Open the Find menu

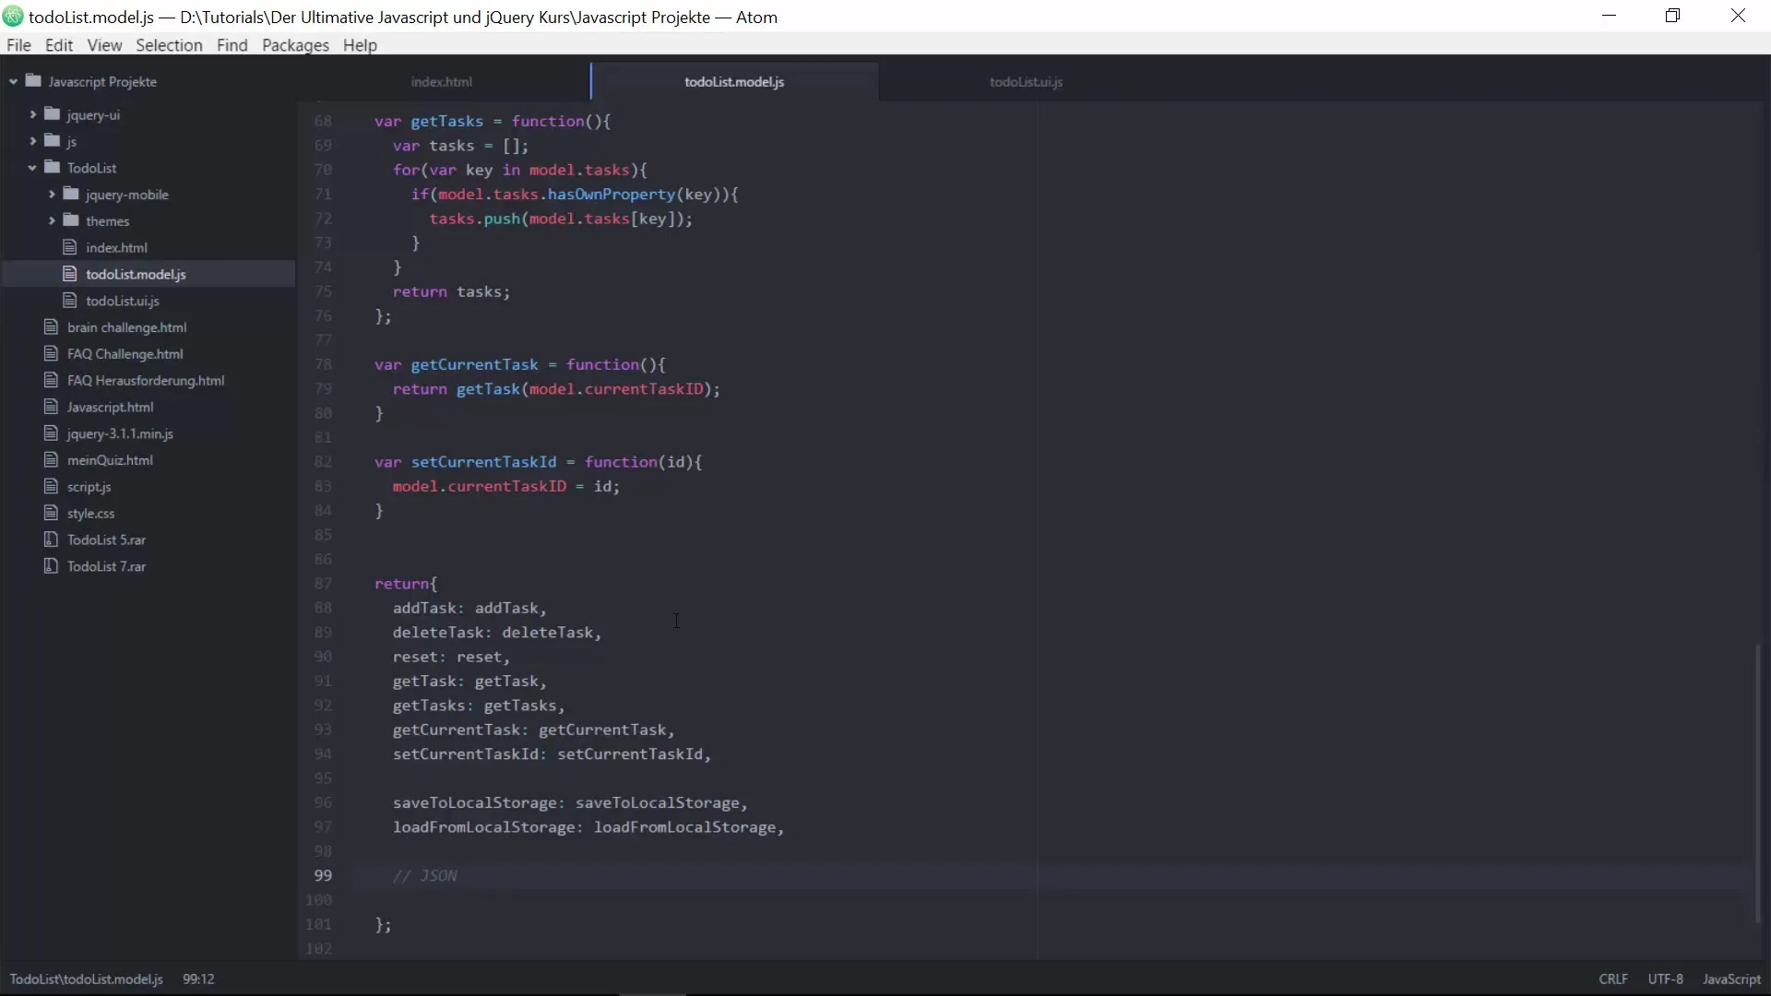[x=232, y=45]
